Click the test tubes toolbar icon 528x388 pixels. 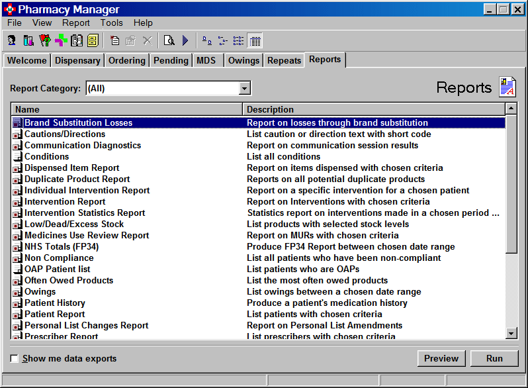(x=28, y=40)
